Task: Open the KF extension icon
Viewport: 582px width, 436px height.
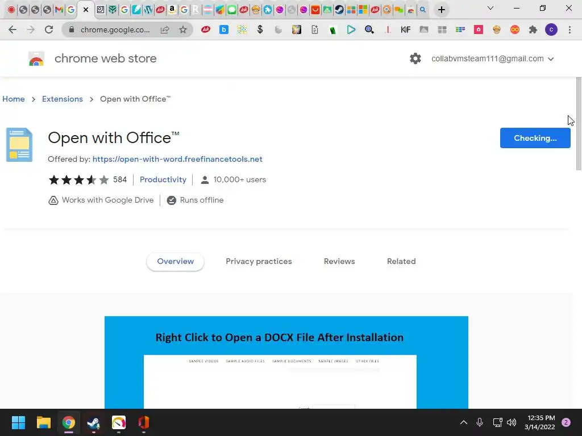Action: (406, 30)
